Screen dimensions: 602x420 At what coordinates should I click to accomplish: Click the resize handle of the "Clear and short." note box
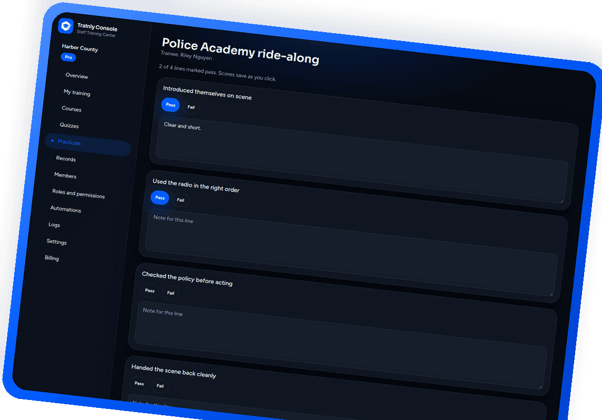(561, 201)
